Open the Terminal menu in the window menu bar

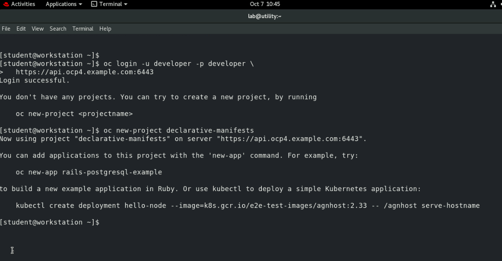point(83,28)
